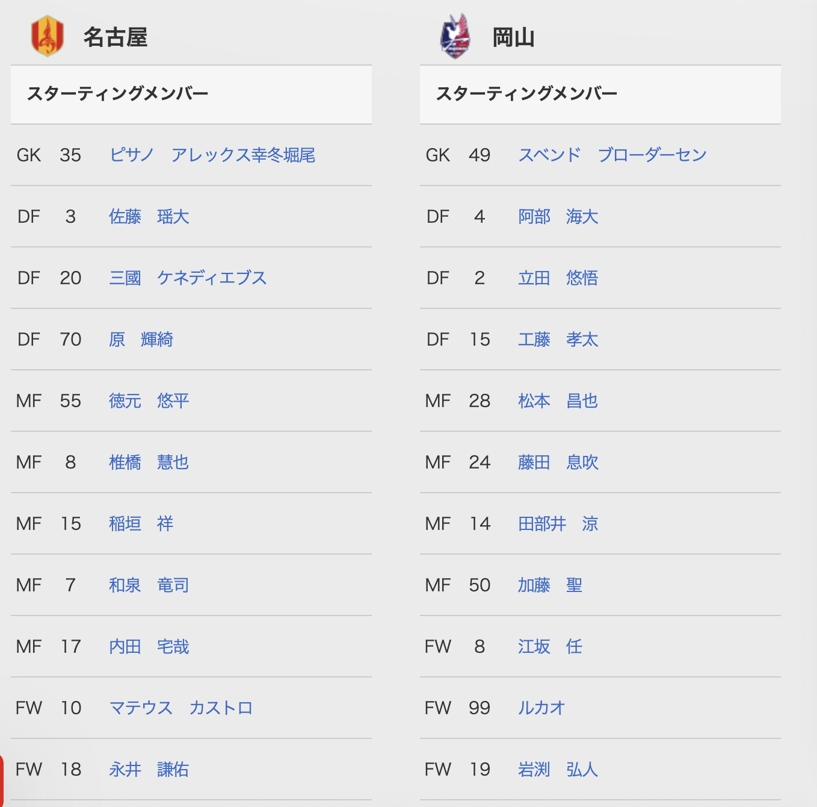Screen dimensions: 817x807
Task: Select 田部井 涼 in Okayama lineup
Action: pyautogui.click(x=558, y=524)
